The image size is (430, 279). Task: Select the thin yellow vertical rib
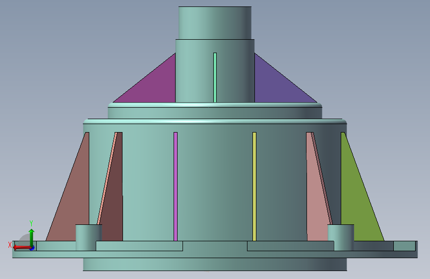tap(254, 187)
